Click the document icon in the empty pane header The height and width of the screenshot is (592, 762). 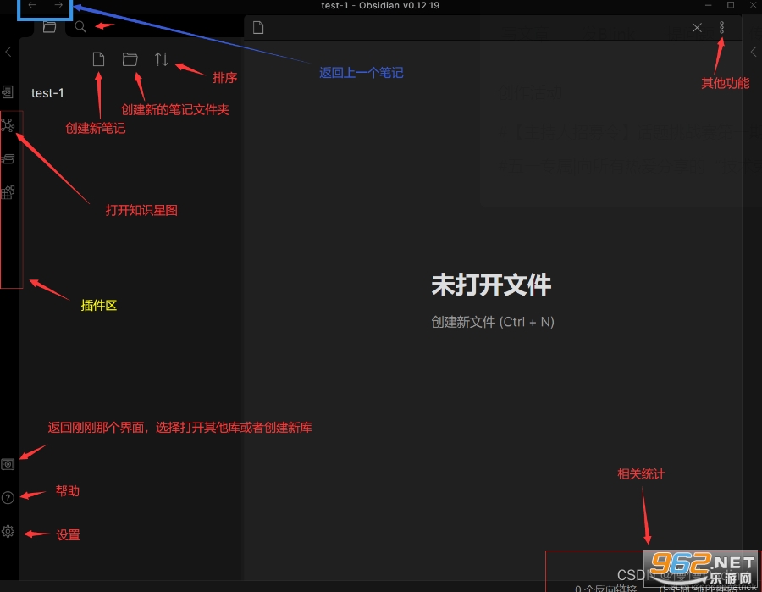258,28
